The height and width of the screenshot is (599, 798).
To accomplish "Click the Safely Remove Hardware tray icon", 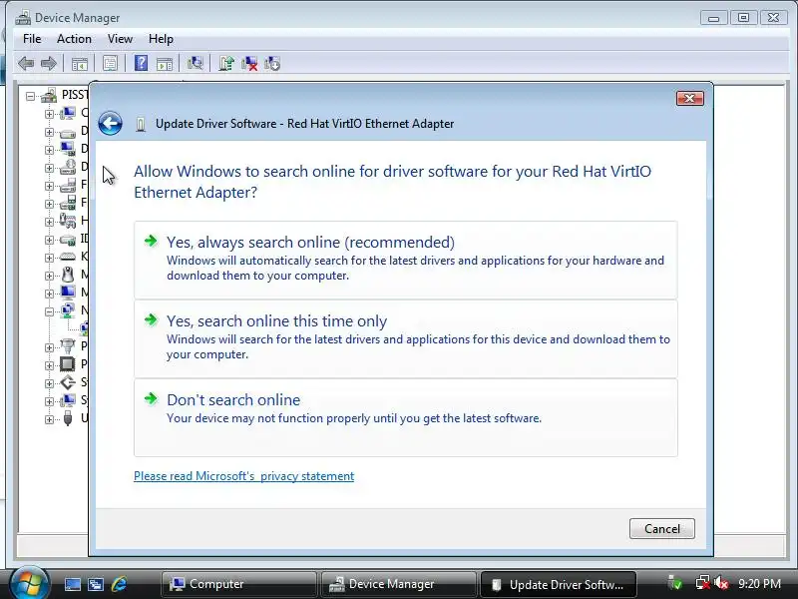I will pos(675,583).
